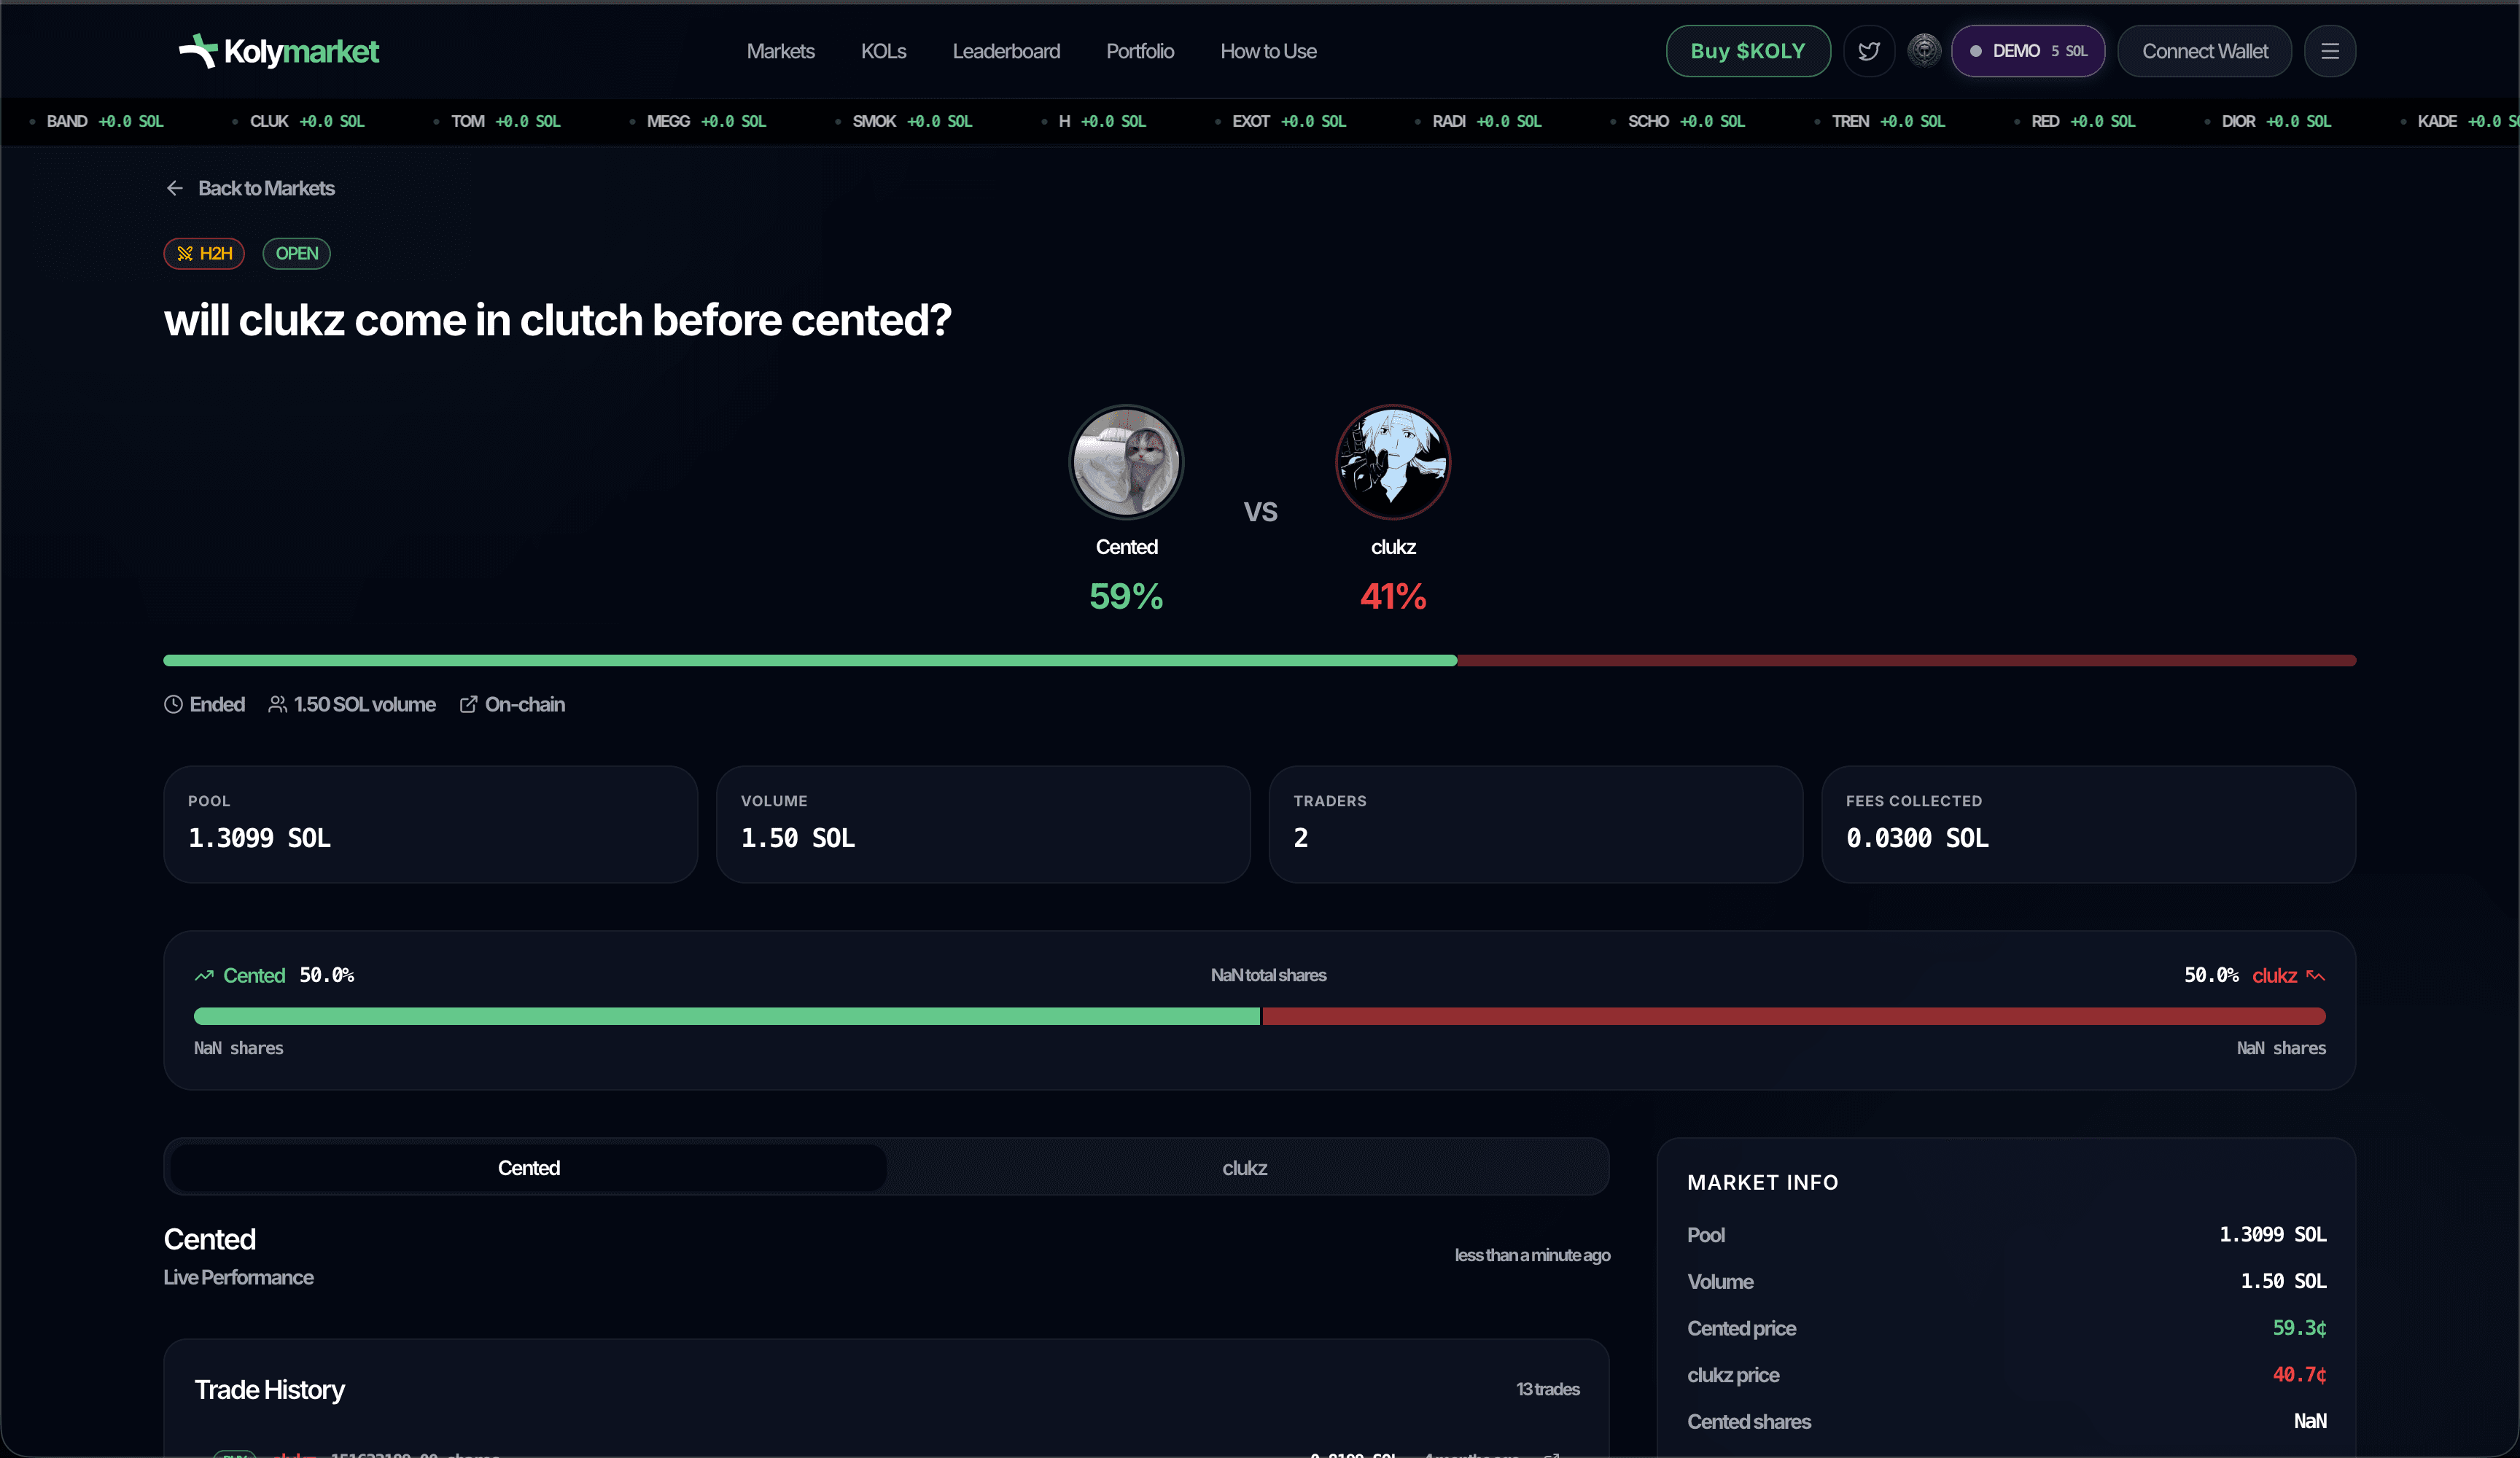Click the VOLUME 1.50 SOL card
This screenshot has width=2520, height=1458.
tap(983, 824)
